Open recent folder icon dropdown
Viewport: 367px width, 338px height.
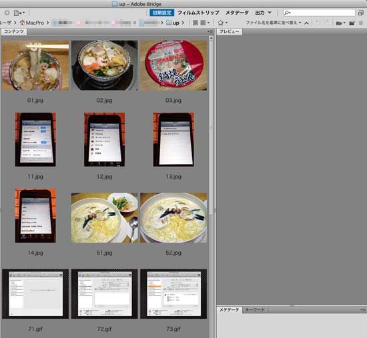[x=340, y=23]
